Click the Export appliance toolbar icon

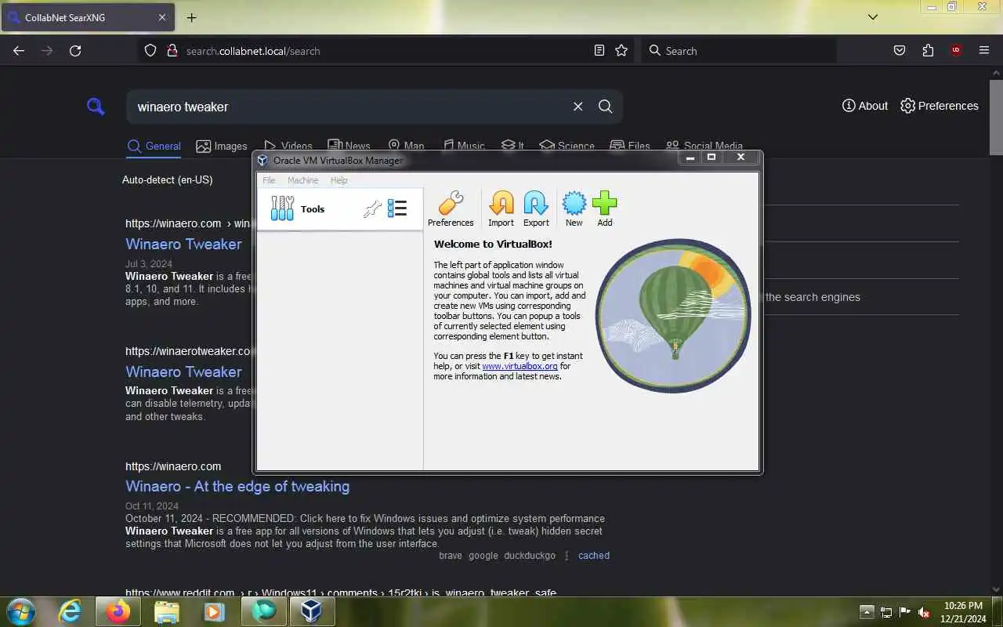pos(536,208)
